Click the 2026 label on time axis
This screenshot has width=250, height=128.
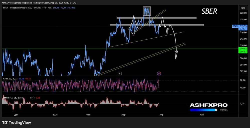(55, 115)
